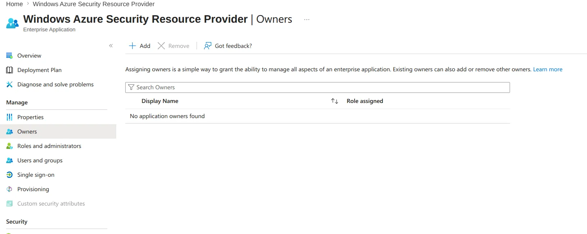Click the filter funnel icon in search box
587x234 pixels.
pyautogui.click(x=131, y=87)
